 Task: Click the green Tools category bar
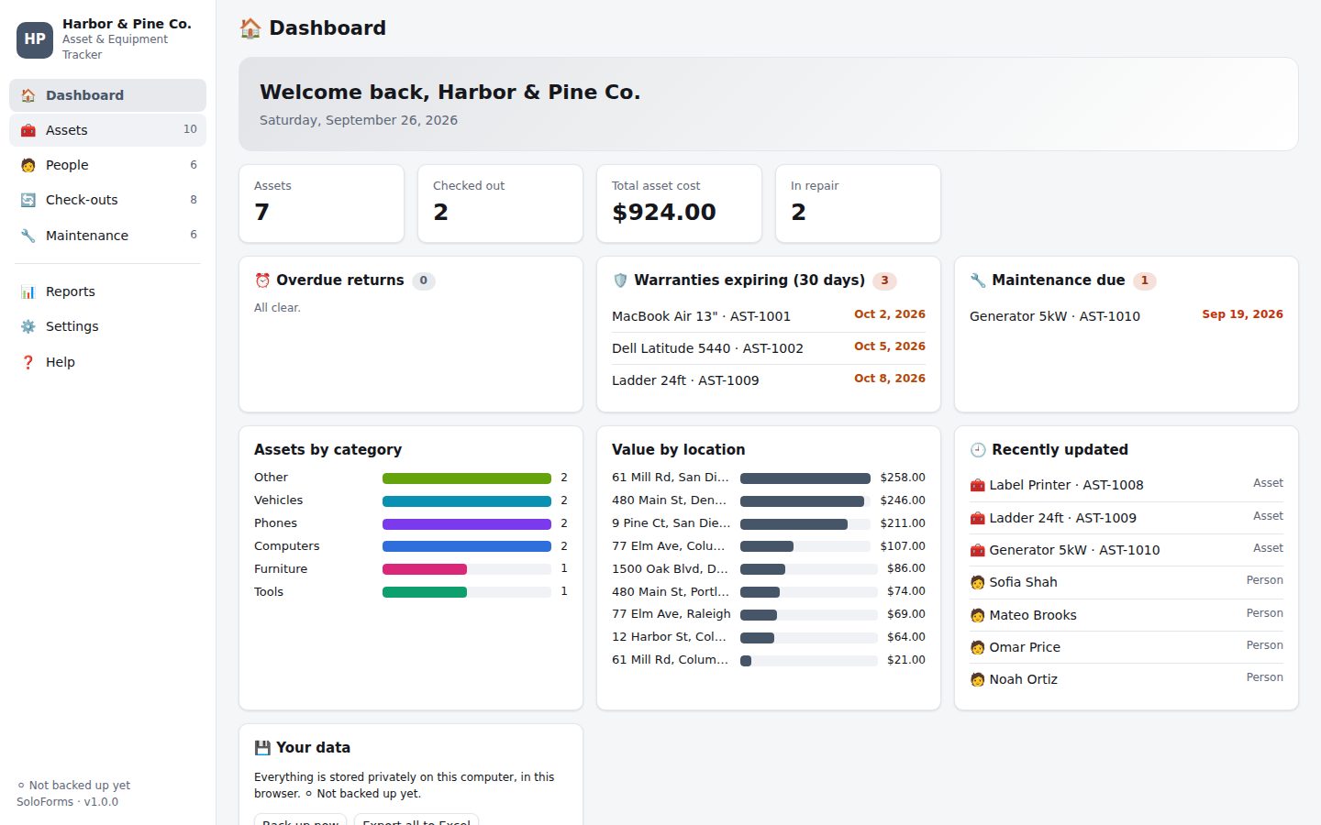[x=425, y=592]
